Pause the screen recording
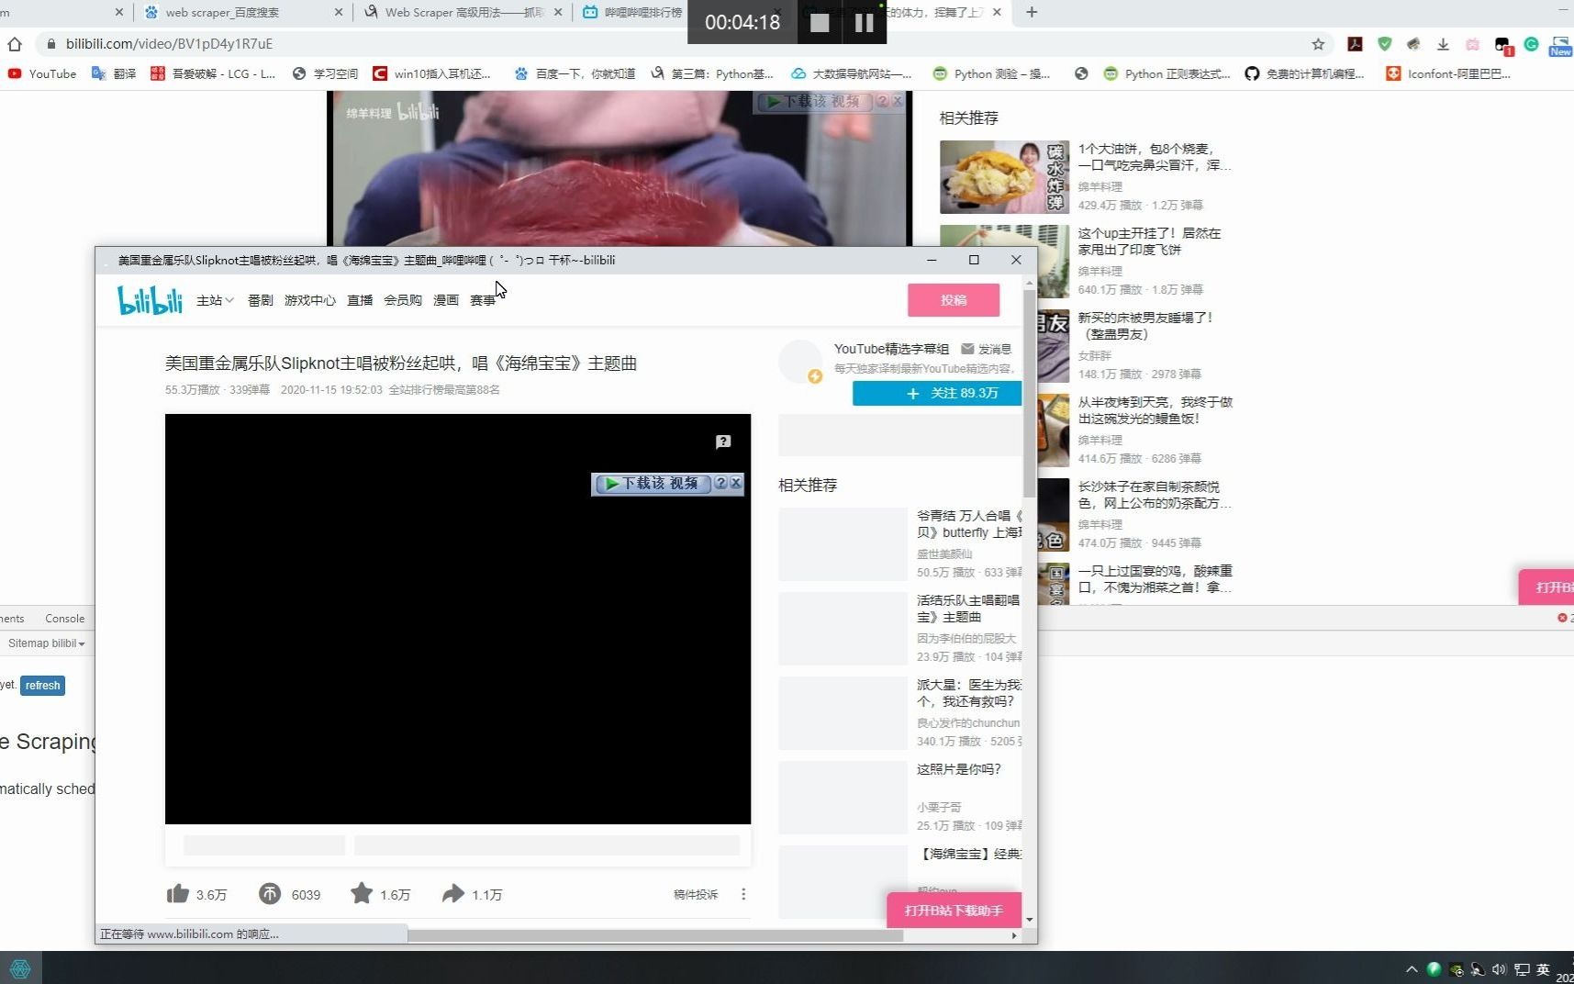 (x=865, y=23)
